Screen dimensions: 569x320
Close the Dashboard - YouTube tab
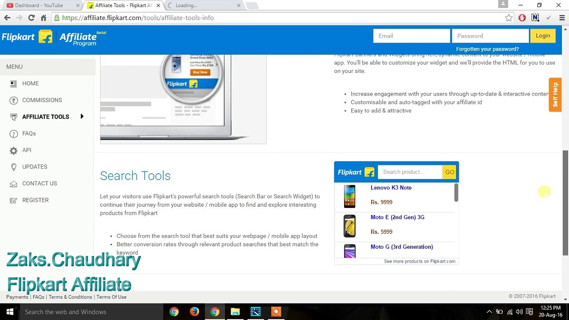point(77,5)
